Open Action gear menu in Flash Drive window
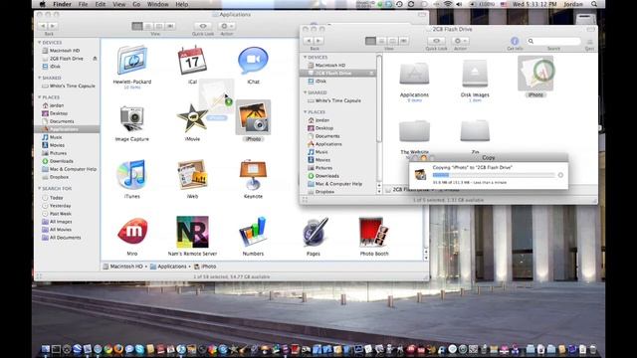Image resolution: width=637 pixels, height=358 pixels. tap(460, 41)
